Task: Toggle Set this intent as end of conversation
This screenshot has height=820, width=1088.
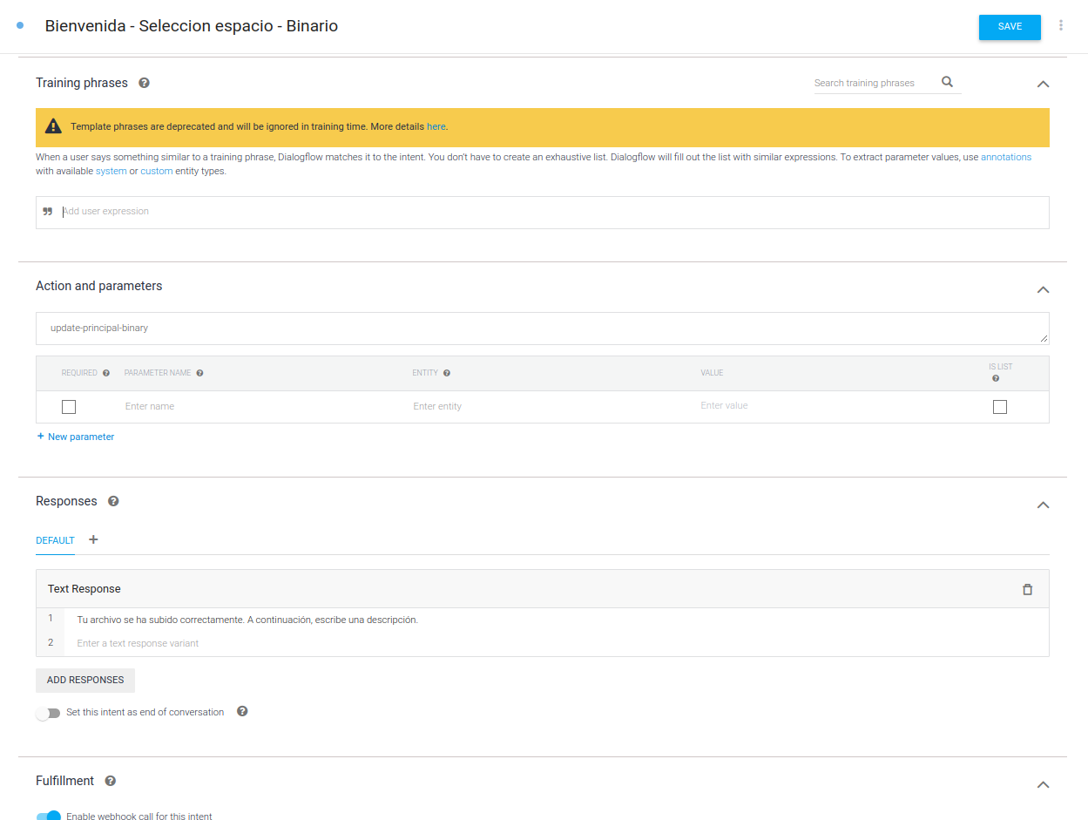Action: (x=49, y=713)
